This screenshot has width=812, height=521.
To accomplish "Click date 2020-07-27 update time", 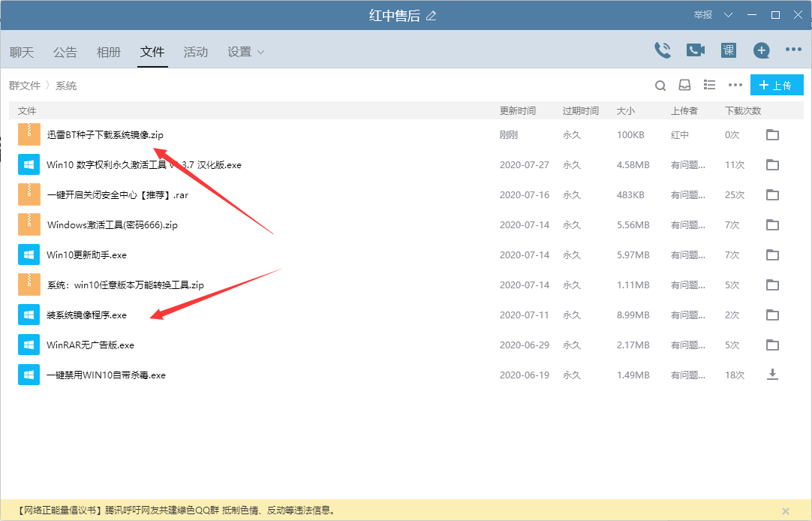I will coord(524,164).
